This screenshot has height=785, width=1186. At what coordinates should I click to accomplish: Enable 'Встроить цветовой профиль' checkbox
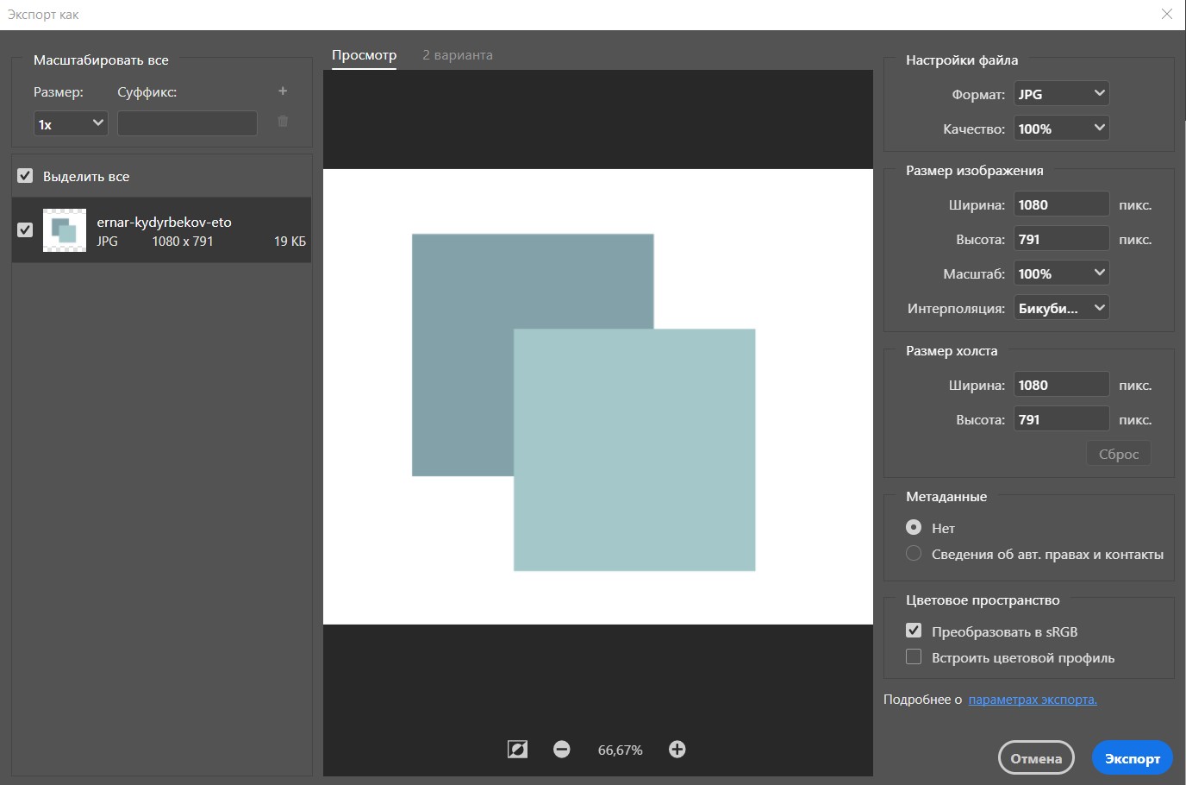914,657
